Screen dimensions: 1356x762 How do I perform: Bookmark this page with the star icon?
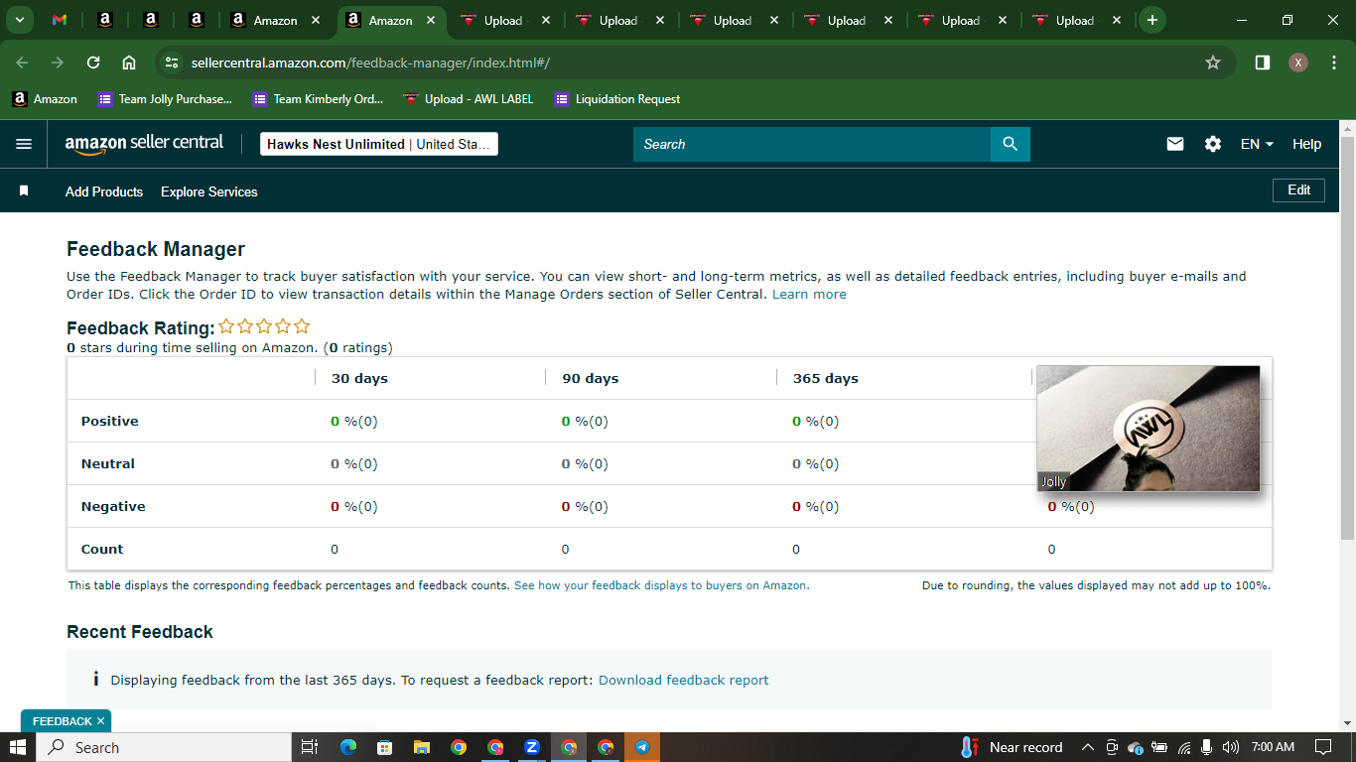pyautogui.click(x=1213, y=63)
